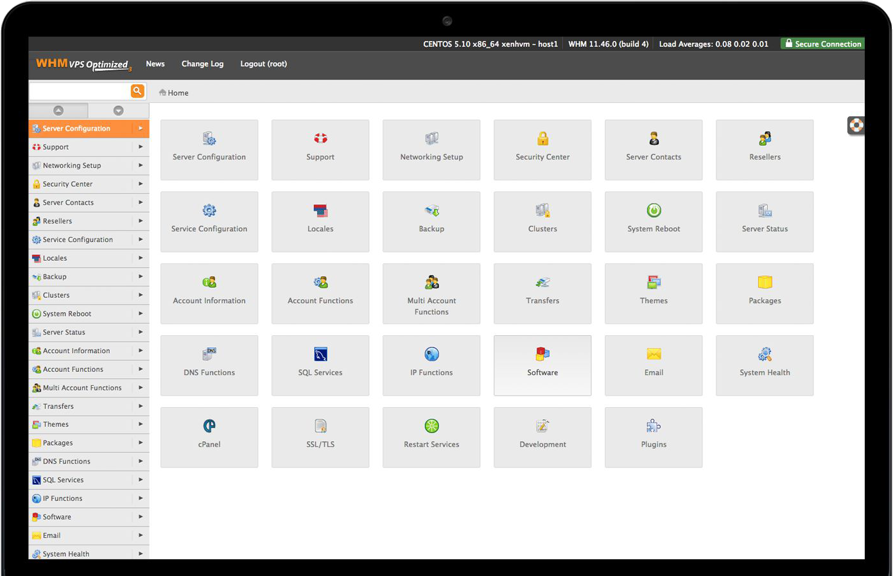Expand Locales arrow in sidebar
893x576 pixels.
(141, 258)
